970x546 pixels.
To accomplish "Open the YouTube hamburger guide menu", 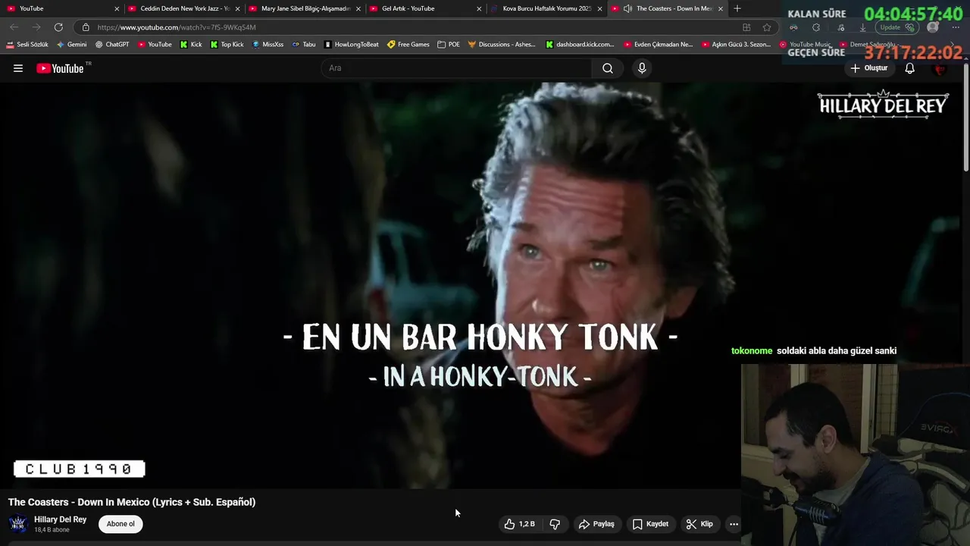I will point(18,68).
